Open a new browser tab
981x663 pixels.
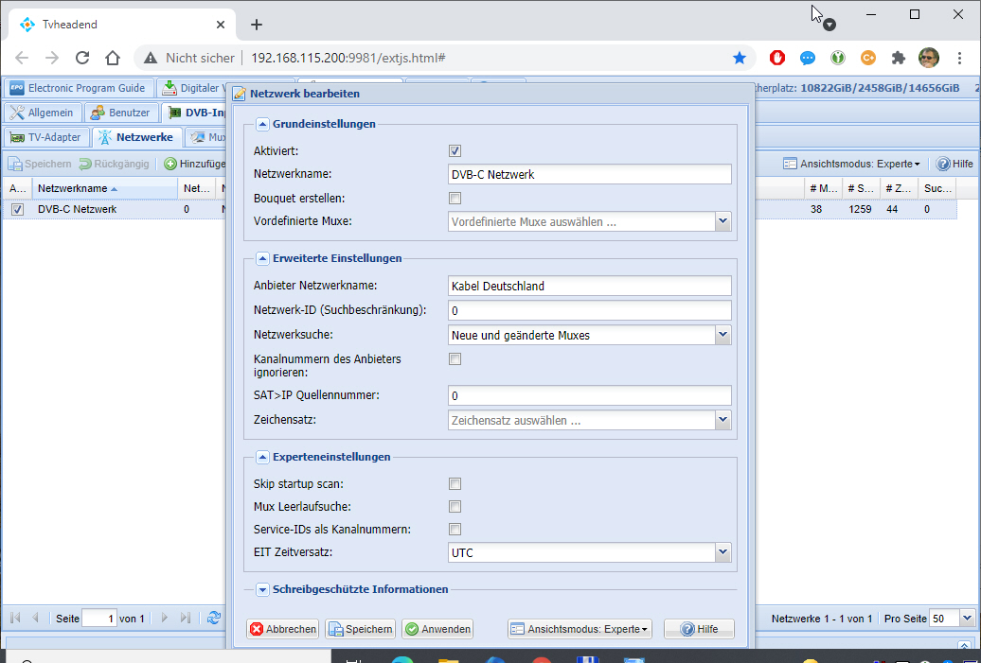click(257, 25)
